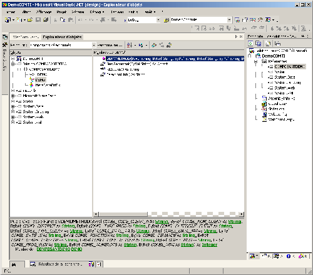Screen dimensions: 313x275
Task: Click the Navigate Backward toolbar icon
Action: click(103, 20)
